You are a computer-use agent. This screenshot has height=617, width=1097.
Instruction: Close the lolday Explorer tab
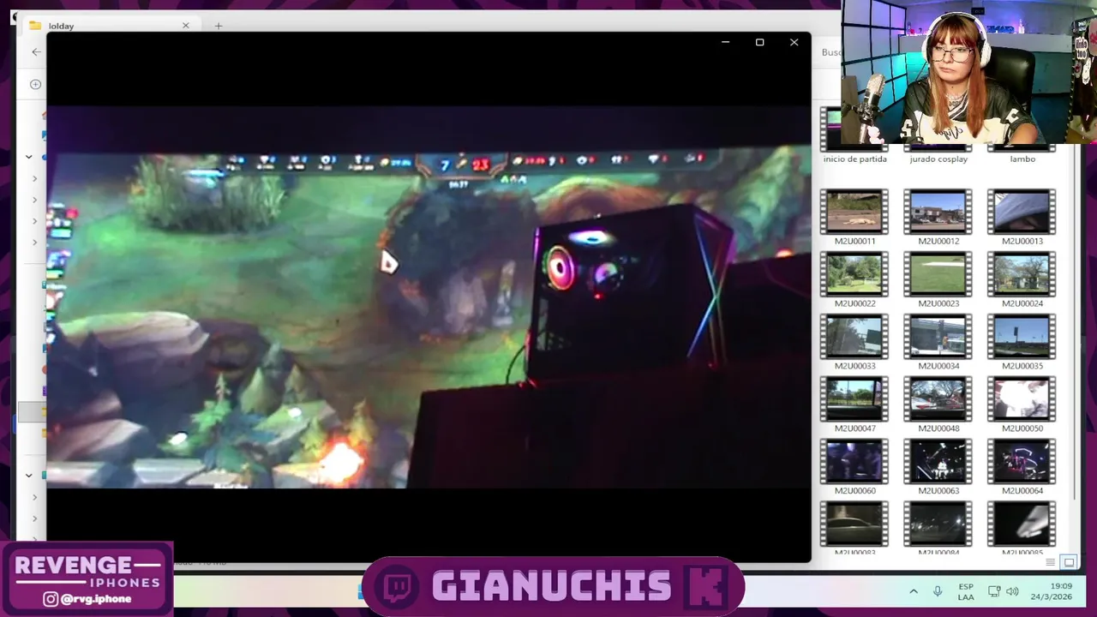(x=185, y=26)
